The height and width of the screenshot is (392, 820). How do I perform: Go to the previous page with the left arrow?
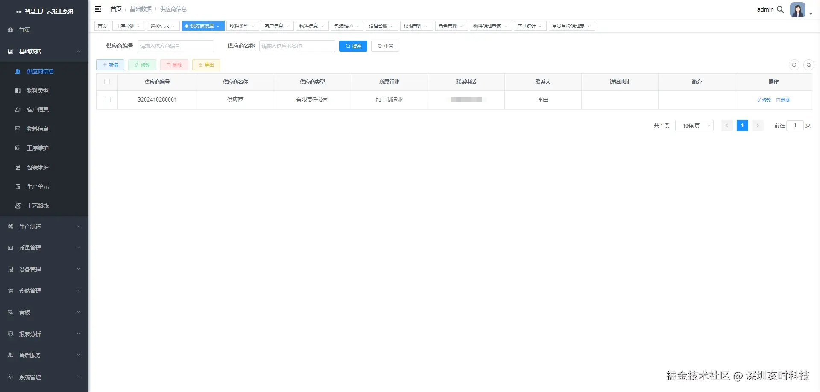(727, 125)
